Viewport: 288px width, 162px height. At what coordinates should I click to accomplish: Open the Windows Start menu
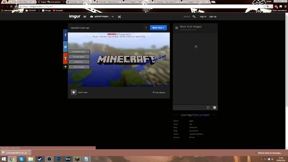pos(4,159)
